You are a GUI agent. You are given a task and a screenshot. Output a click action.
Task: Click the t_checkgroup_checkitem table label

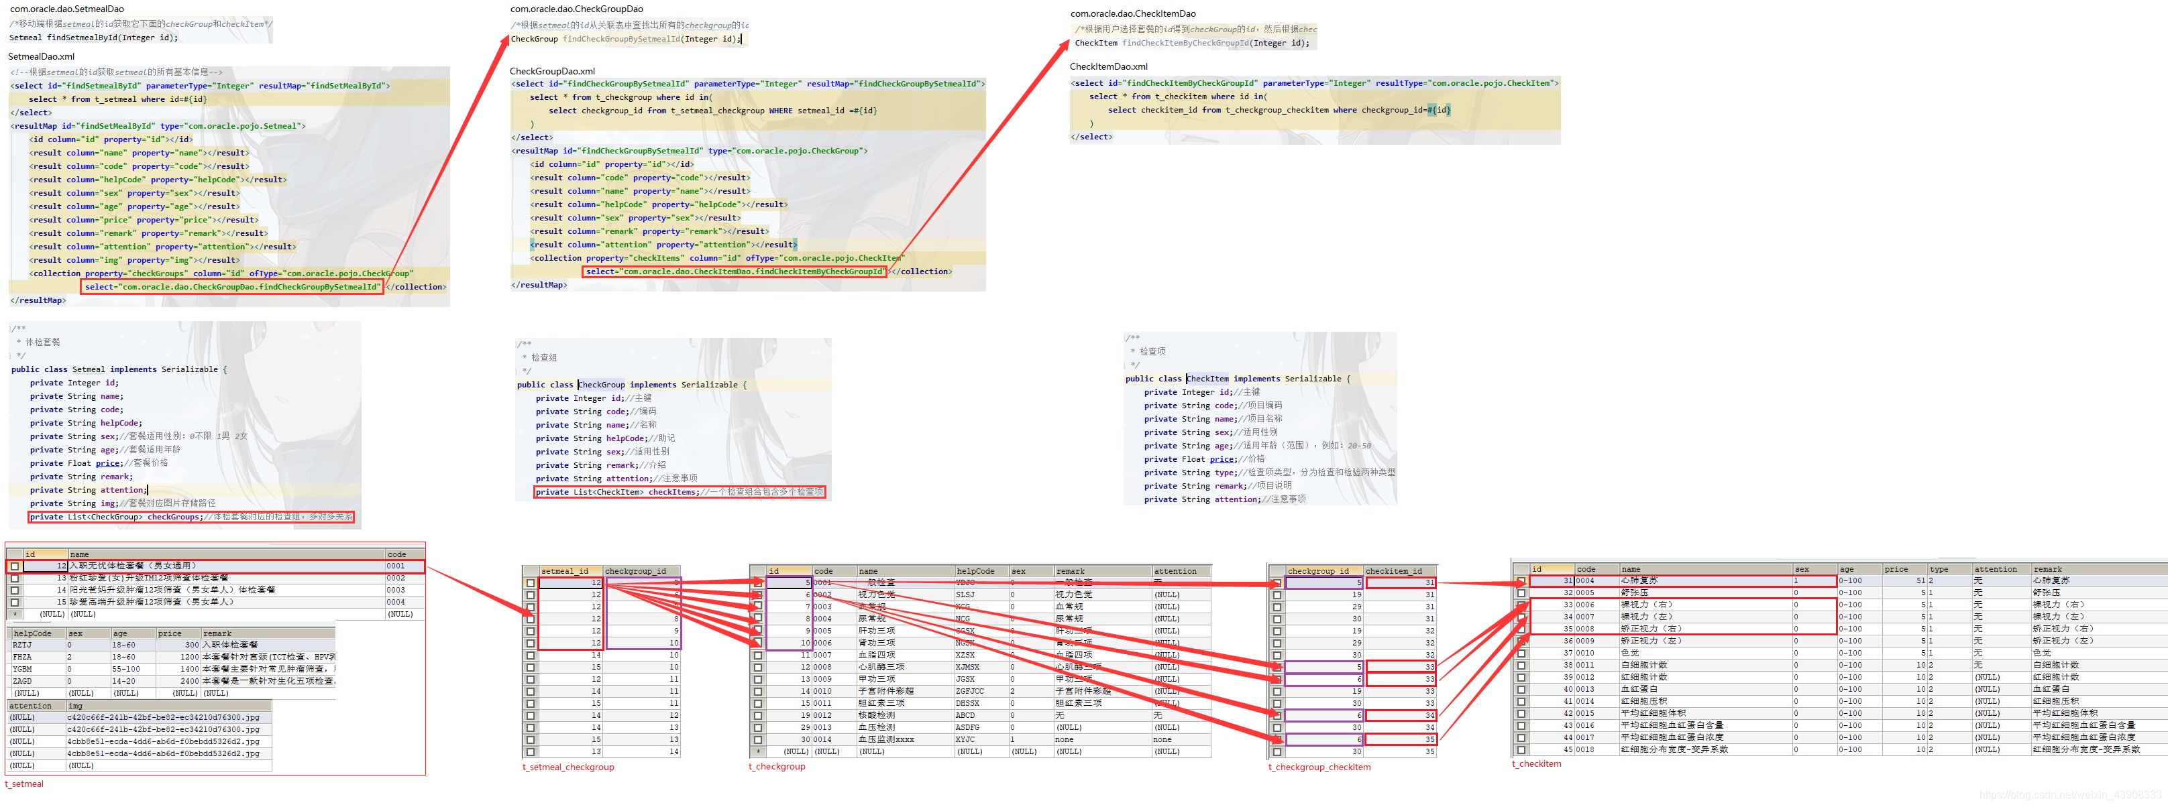(1319, 767)
